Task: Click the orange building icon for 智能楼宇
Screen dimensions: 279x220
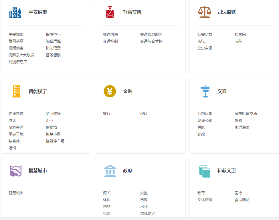Action: click(x=16, y=92)
